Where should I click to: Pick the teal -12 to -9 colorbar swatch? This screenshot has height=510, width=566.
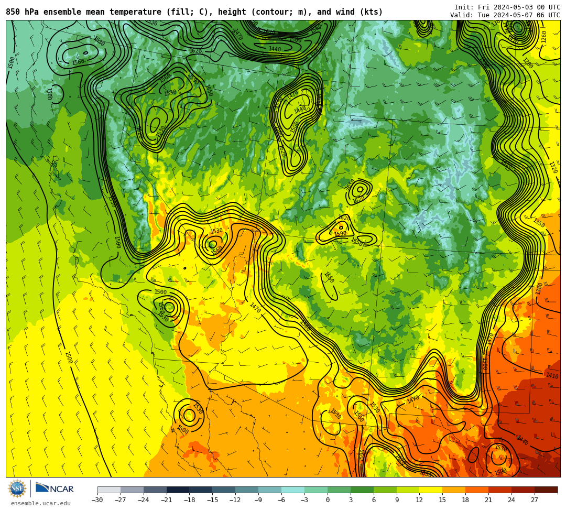click(247, 490)
